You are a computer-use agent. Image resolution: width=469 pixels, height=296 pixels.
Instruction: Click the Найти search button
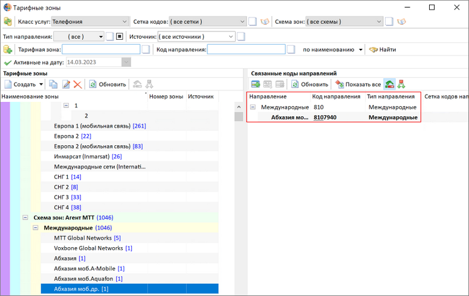[383, 49]
